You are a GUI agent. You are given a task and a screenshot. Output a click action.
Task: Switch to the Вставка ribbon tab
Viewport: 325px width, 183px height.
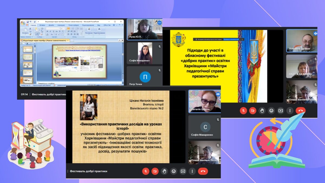(42, 25)
